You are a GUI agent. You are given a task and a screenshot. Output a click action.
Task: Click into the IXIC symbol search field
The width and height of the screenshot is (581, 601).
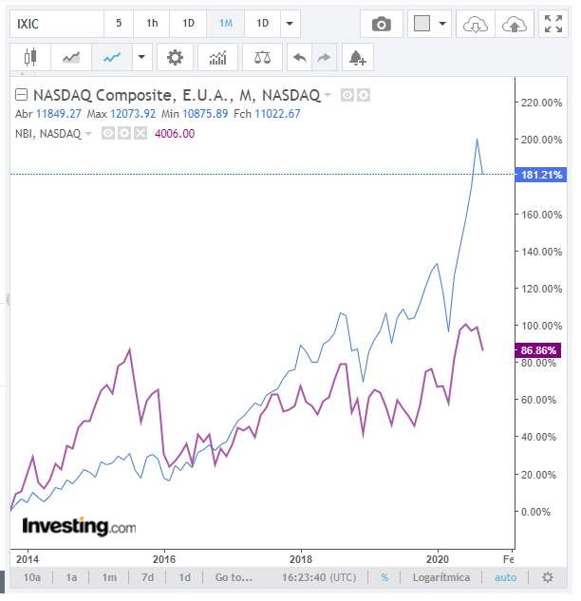[x=55, y=24]
